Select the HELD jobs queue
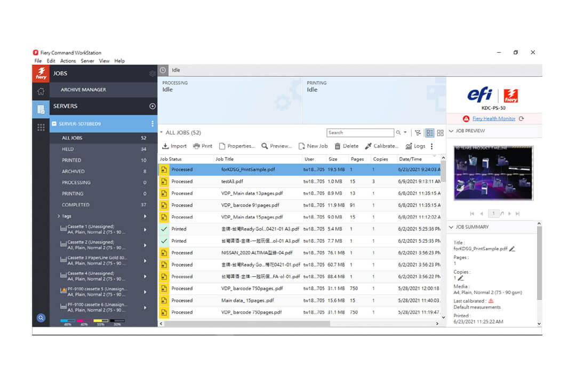This screenshot has width=576, height=384. click(103, 149)
